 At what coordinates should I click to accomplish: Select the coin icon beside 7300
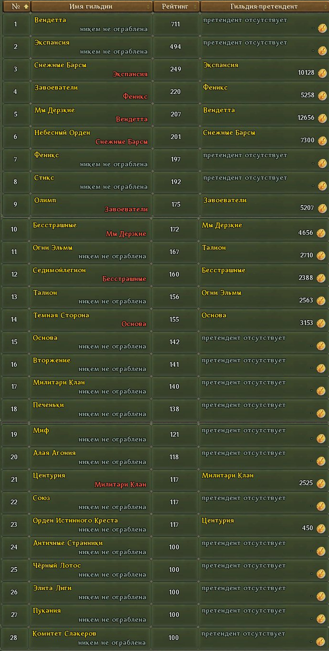pos(322,140)
